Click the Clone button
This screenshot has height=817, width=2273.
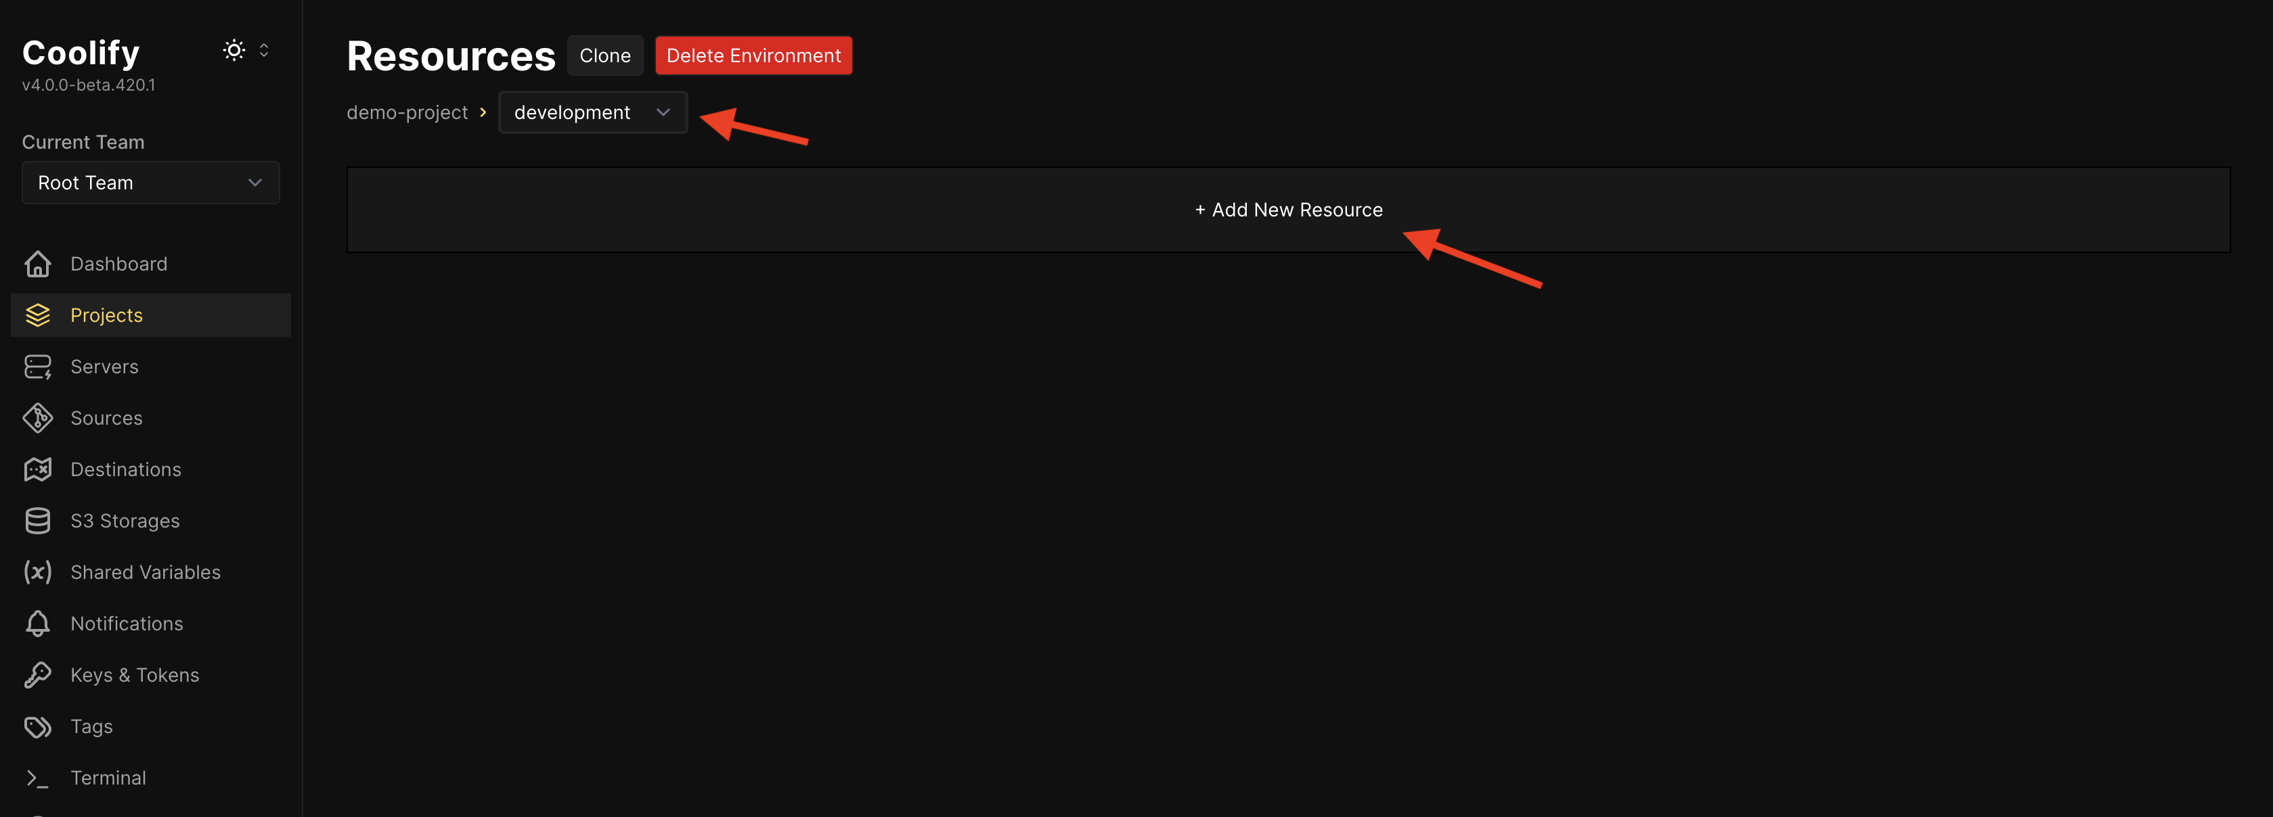[x=605, y=55]
